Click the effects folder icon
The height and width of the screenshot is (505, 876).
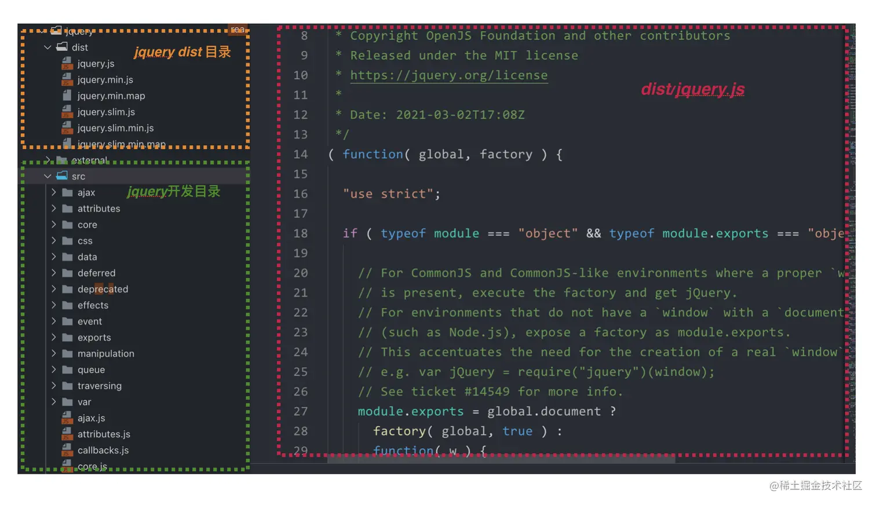tap(67, 305)
